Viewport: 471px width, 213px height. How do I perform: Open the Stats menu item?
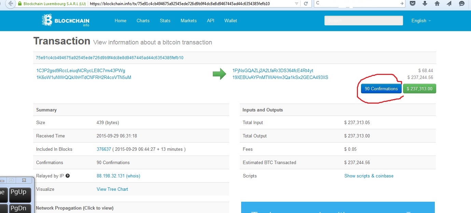point(165,21)
